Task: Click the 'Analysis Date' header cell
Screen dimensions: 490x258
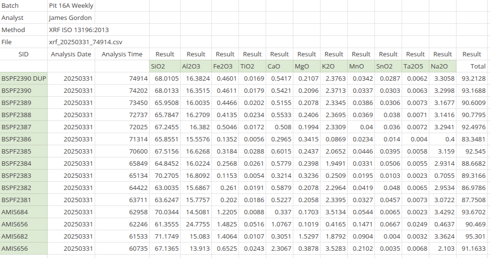Action: pos(71,54)
